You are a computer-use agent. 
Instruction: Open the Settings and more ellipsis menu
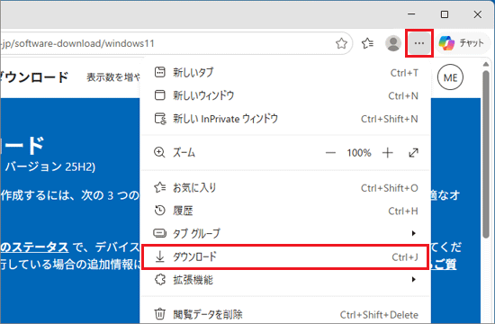click(x=419, y=43)
